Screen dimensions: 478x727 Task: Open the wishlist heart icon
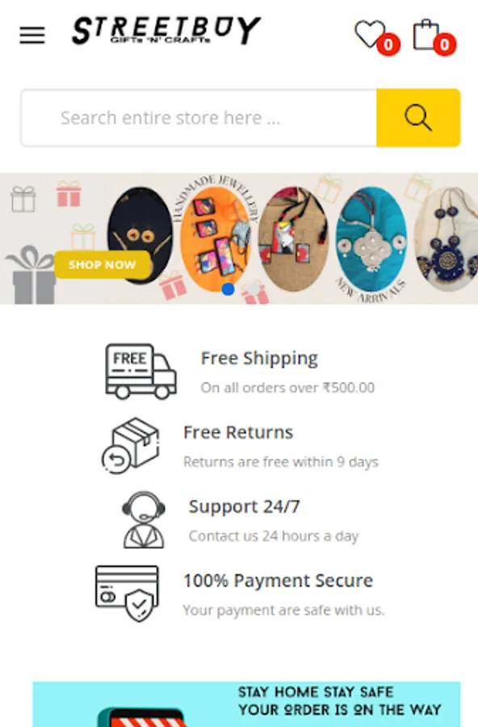point(370,34)
